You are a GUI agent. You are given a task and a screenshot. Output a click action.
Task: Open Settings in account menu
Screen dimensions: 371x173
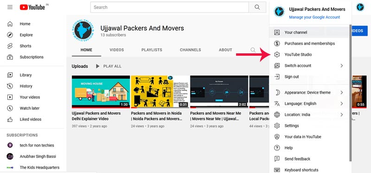(x=309, y=126)
